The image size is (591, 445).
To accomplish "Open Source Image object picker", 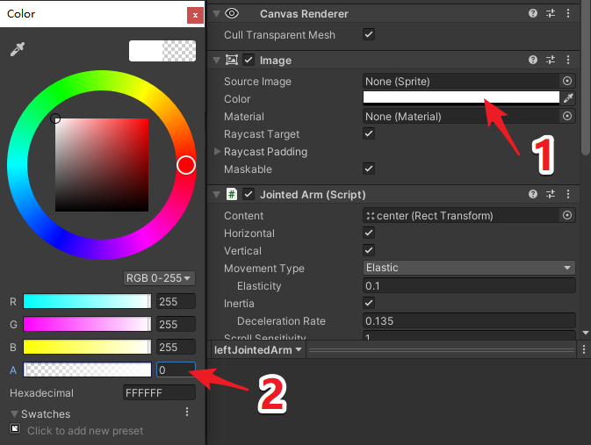I will tap(567, 81).
